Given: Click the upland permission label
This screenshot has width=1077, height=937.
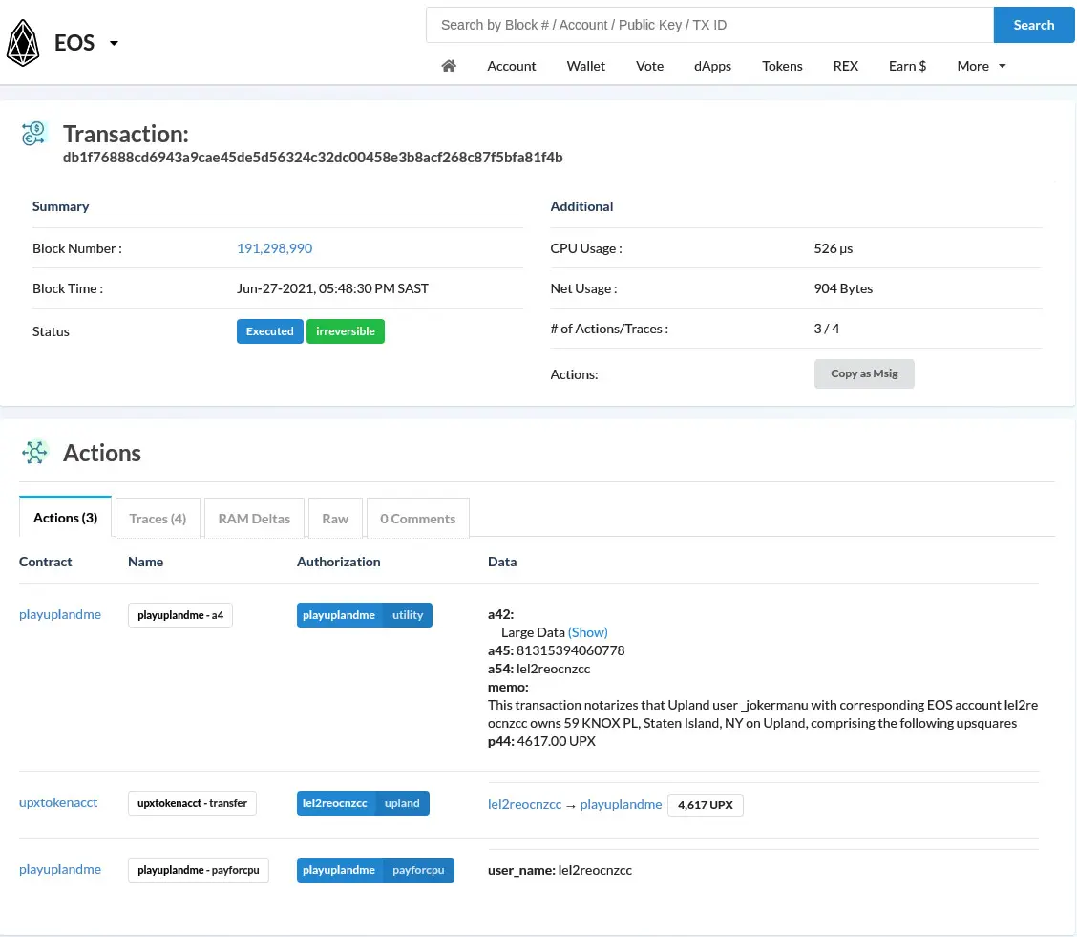Looking at the screenshot, I should [x=402, y=803].
